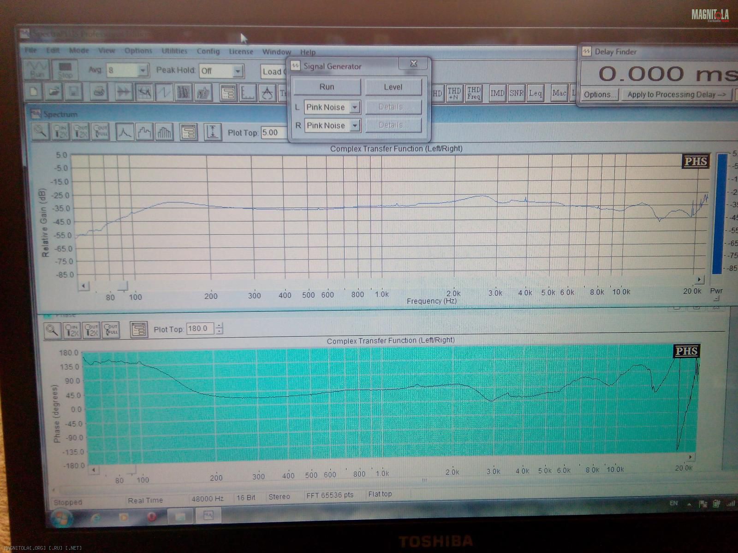Toggle the Spectrum view toolbar icon

144,92
